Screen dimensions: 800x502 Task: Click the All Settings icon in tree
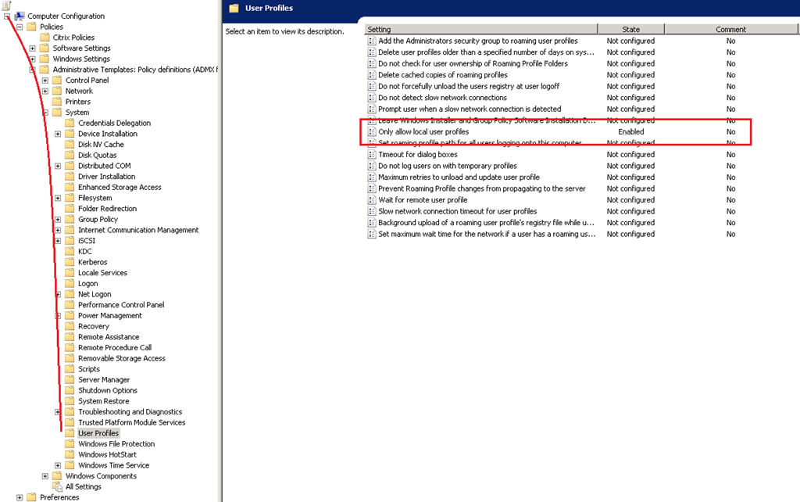[57, 486]
